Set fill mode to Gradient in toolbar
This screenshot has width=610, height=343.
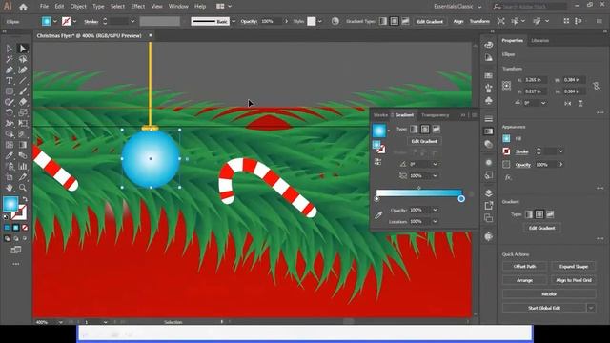[x=16, y=228]
